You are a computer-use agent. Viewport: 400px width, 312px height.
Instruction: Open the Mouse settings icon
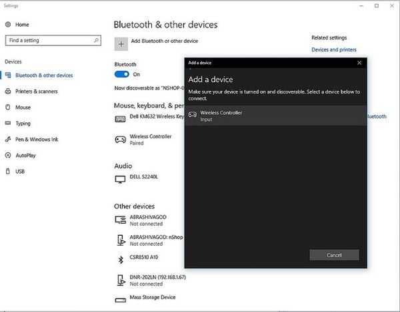click(8, 107)
